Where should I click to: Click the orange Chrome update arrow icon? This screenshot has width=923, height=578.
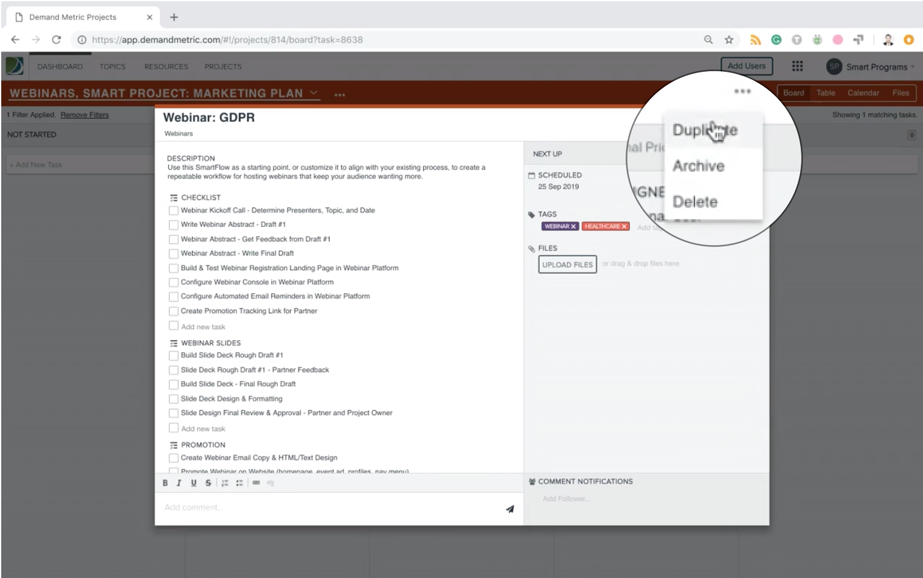click(909, 40)
